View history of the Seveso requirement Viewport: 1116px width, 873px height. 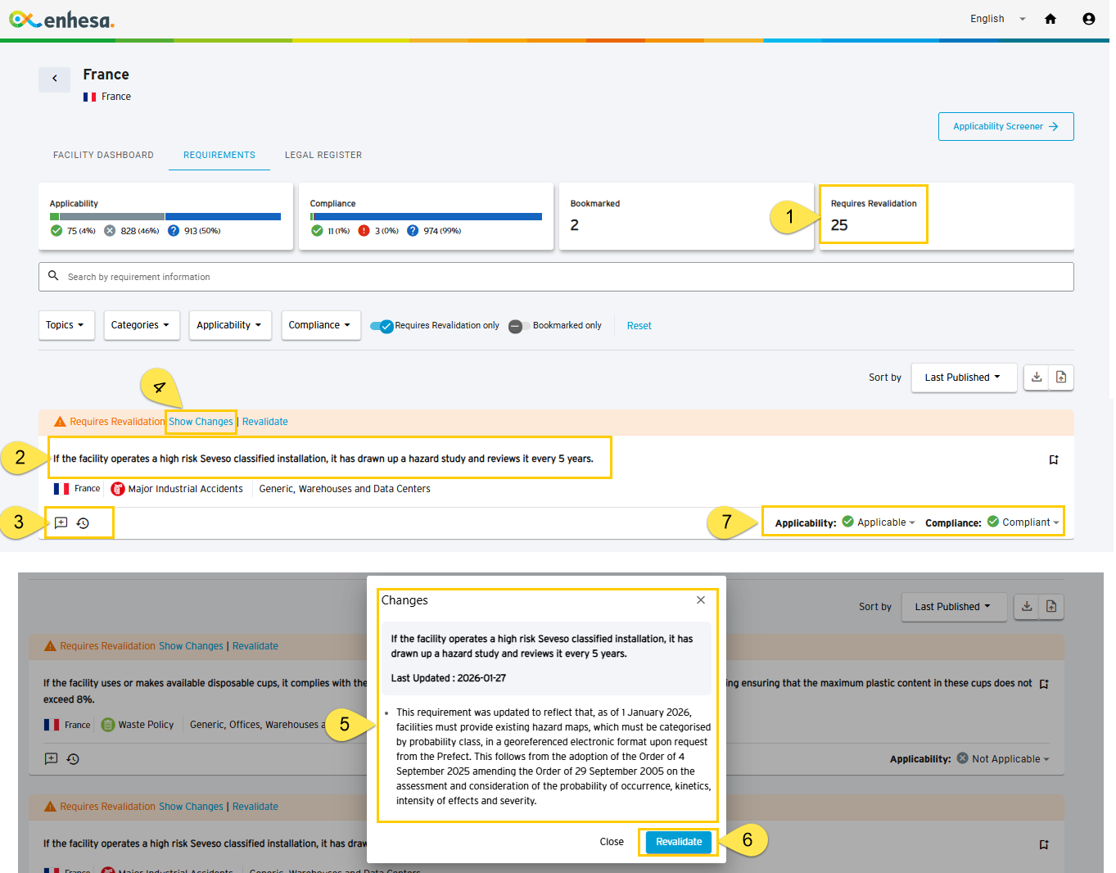pos(83,522)
